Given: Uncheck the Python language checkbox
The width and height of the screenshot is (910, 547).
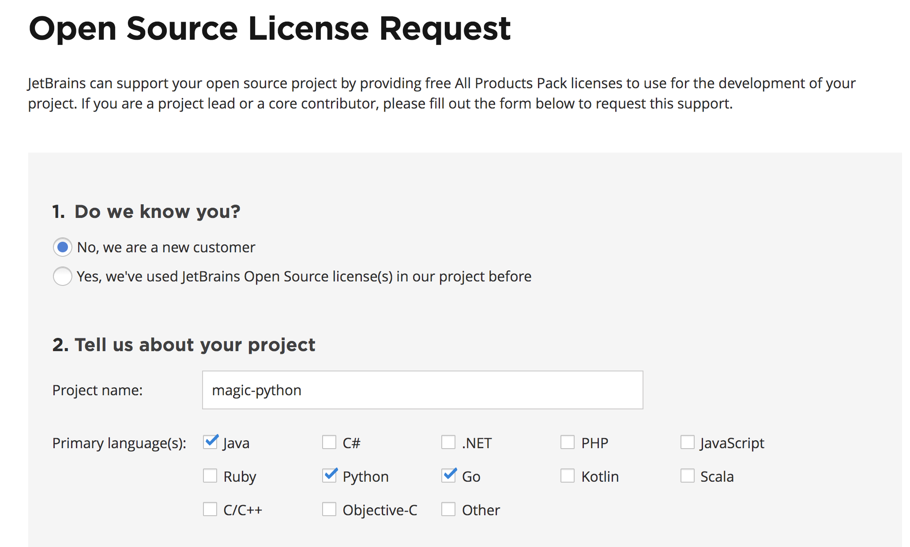Looking at the screenshot, I should pyautogui.click(x=330, y=476).
